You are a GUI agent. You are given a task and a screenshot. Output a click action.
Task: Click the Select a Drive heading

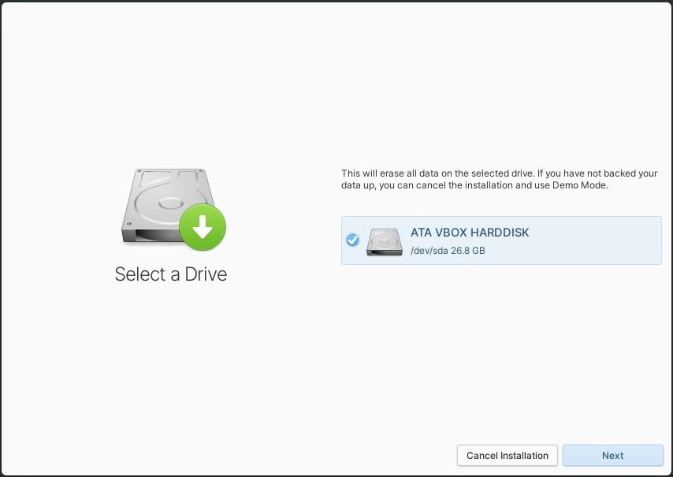171,274
